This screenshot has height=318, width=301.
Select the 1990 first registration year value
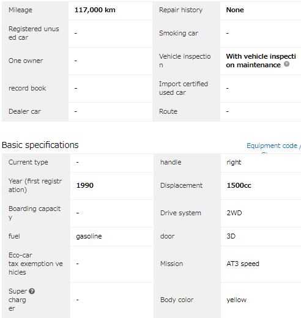[x=85, y=185]
